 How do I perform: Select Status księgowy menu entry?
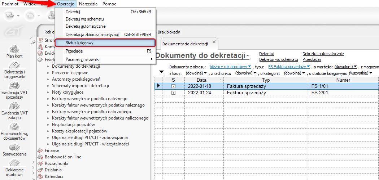105,43
